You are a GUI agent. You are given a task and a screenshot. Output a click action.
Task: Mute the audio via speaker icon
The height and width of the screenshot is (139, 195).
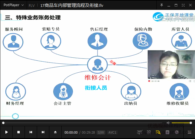tap(168, 123)
